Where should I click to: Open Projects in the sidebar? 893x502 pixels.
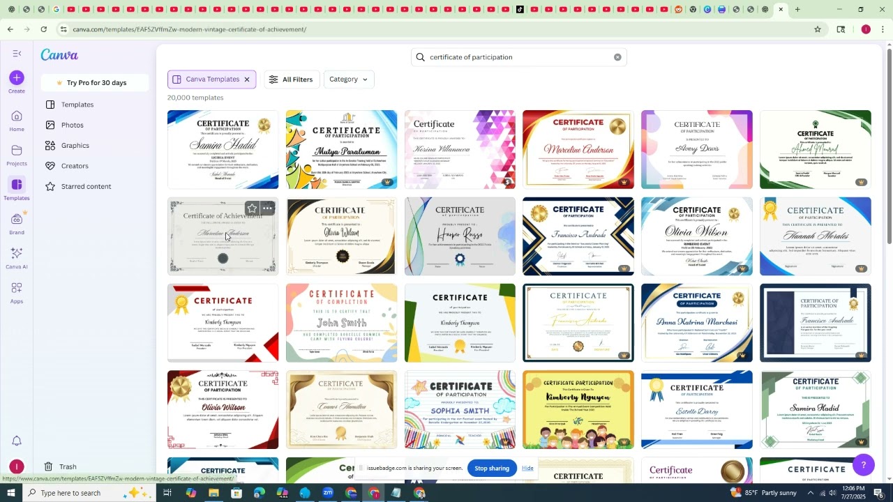point(17,155)
